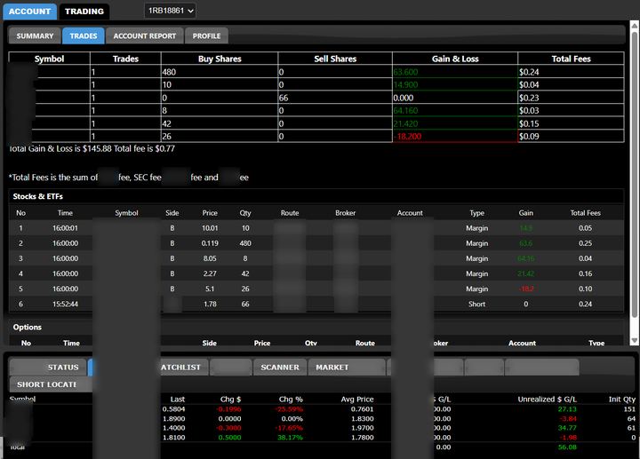
Task: Select trade row number 6 at 15:52:44
Action: pos(316,305)
